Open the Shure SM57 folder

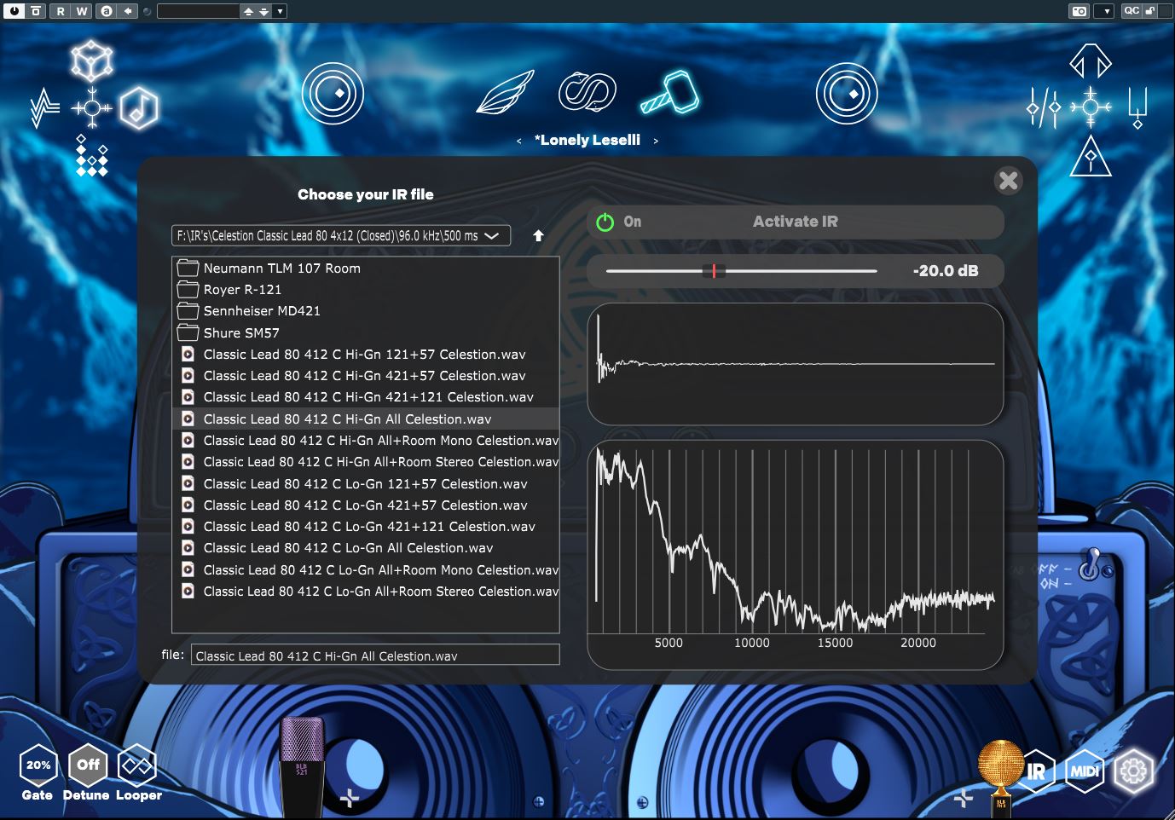coord(366,332)
